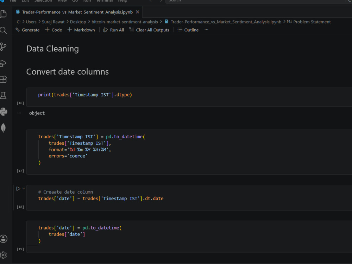This screenshot has width=352, height=264.
Task: Open the Terminal menu
Action: pyautogui.click(x=105, y=1)
